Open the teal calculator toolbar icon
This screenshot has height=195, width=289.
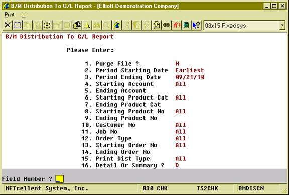[x=186, y=25]
